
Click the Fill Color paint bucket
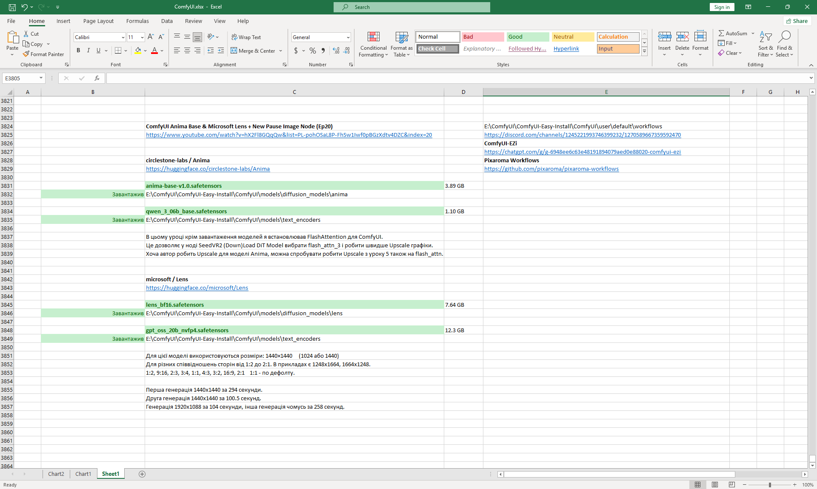(x=138, y=51)
